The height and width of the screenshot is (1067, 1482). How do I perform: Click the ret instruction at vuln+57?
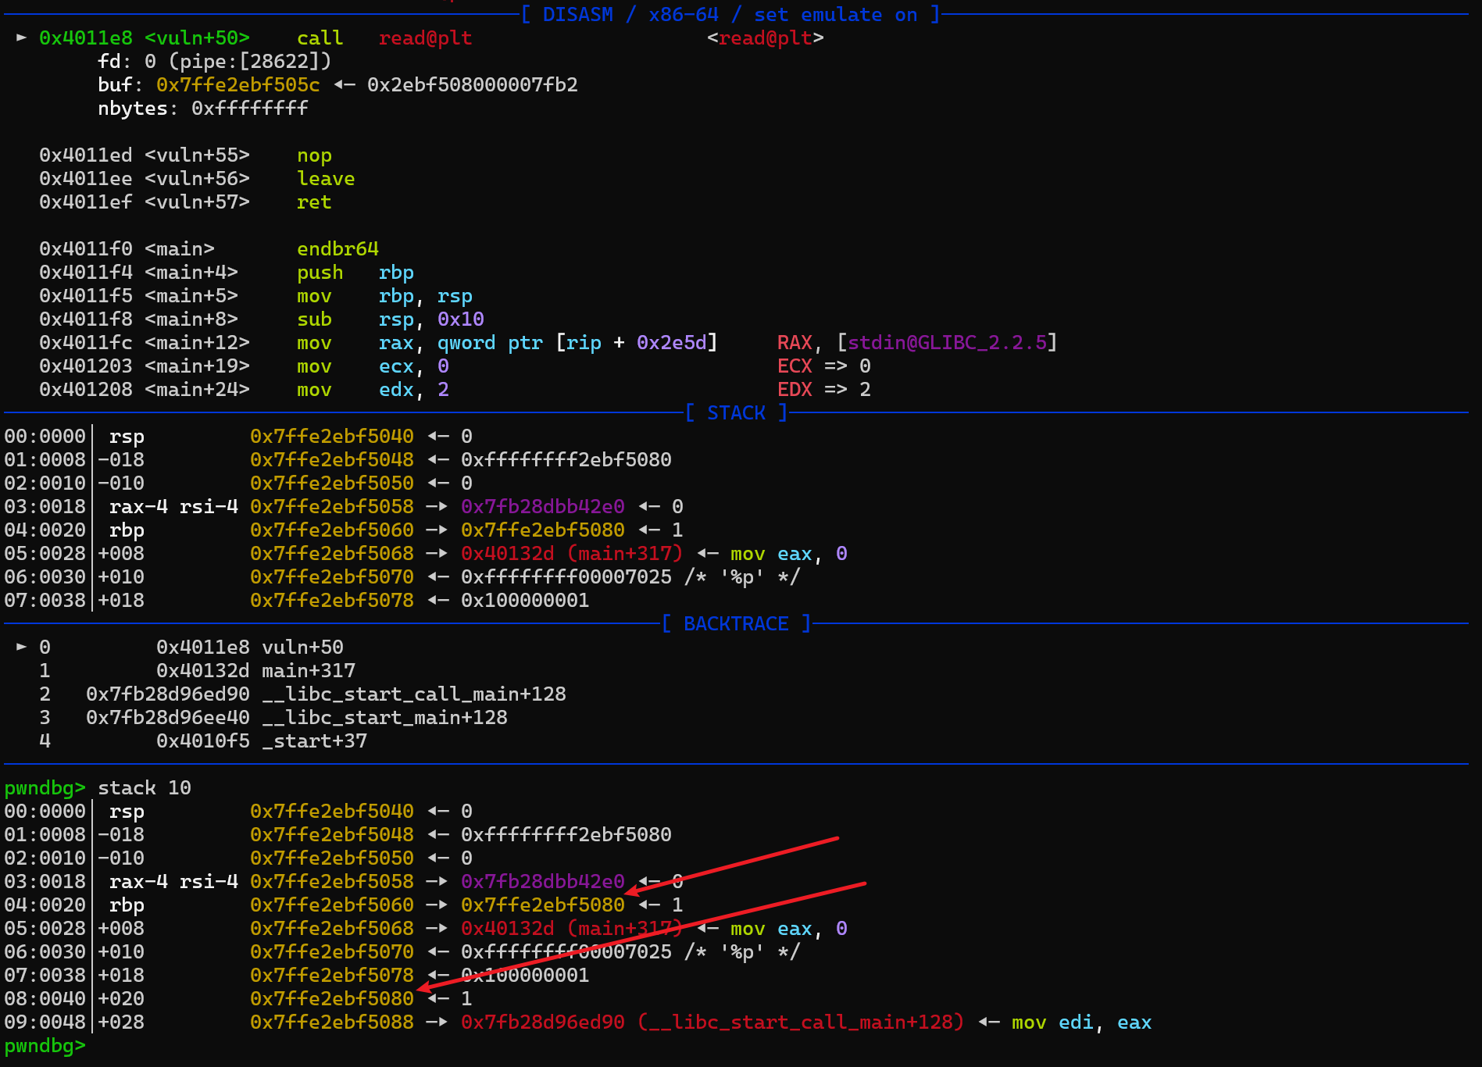[314, 202]
